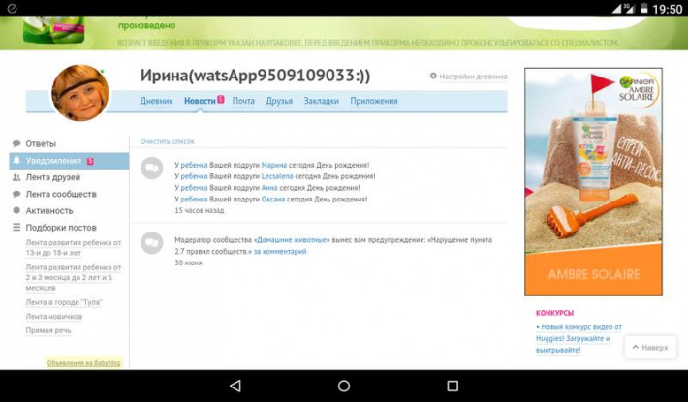Click the friends icon beside Лента друзей
Image resolution: width=688 pixels, height=402 pixels.
16,177
